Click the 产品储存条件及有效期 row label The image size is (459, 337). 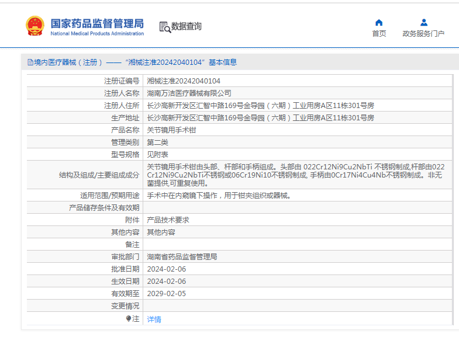[104, 208]
